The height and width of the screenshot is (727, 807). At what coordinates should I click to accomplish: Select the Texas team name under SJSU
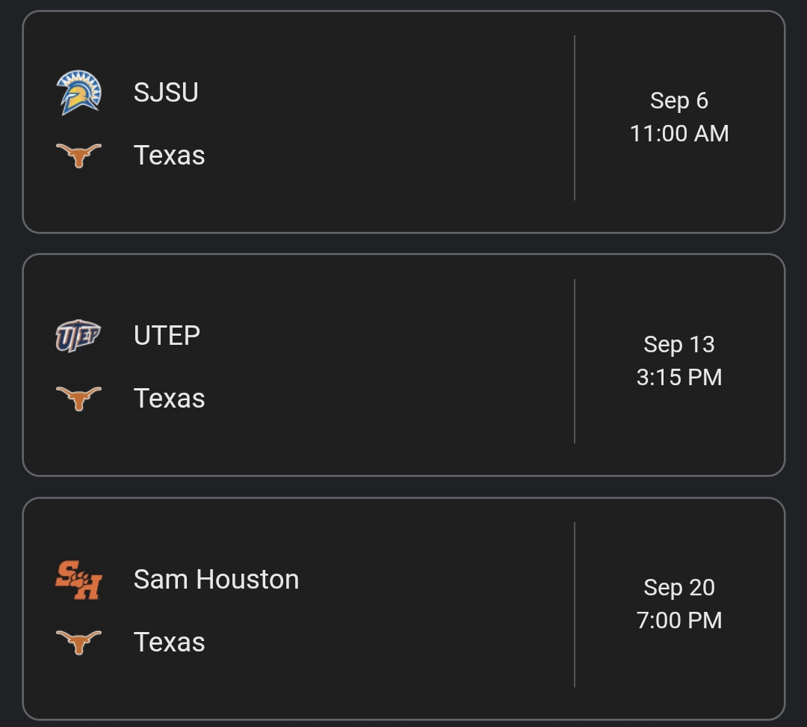169,155
